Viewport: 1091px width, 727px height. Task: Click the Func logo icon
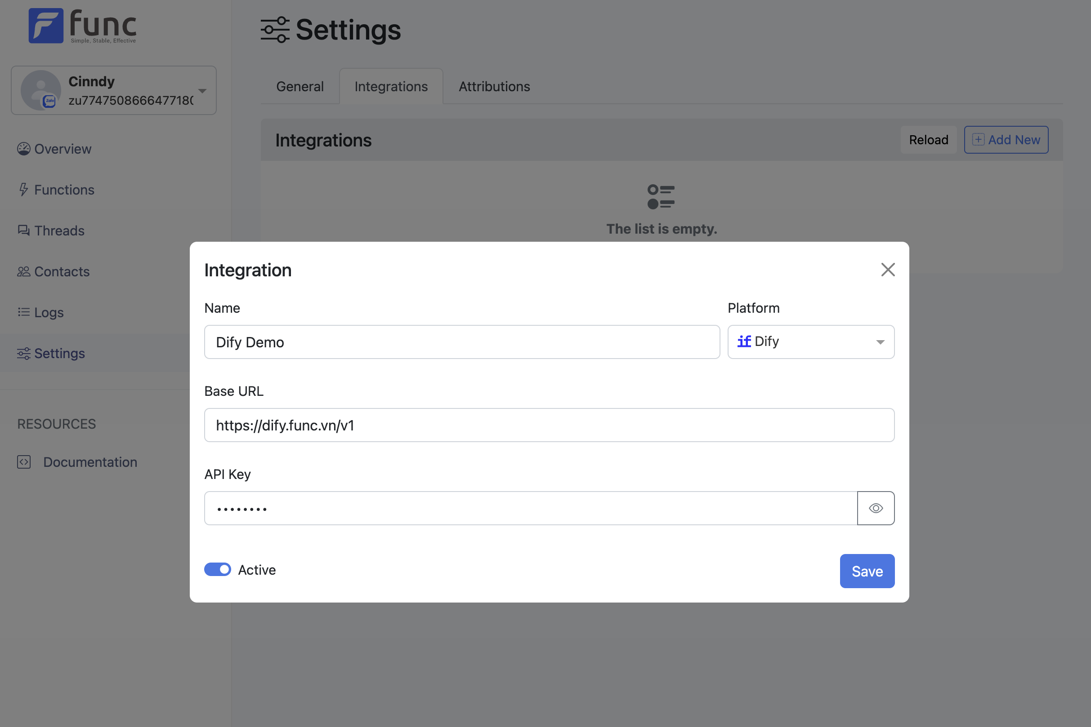click(x=45, y=26)
